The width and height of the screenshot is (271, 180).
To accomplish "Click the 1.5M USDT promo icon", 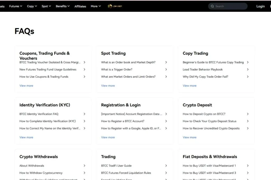I will click(x=115, y=6).
